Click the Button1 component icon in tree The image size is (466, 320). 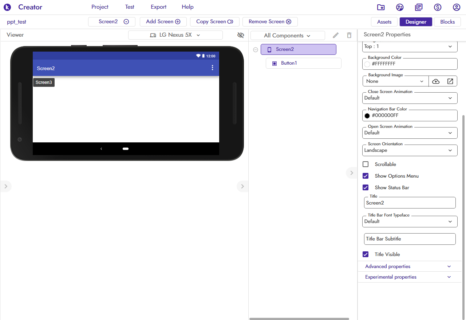coord(275,63)
